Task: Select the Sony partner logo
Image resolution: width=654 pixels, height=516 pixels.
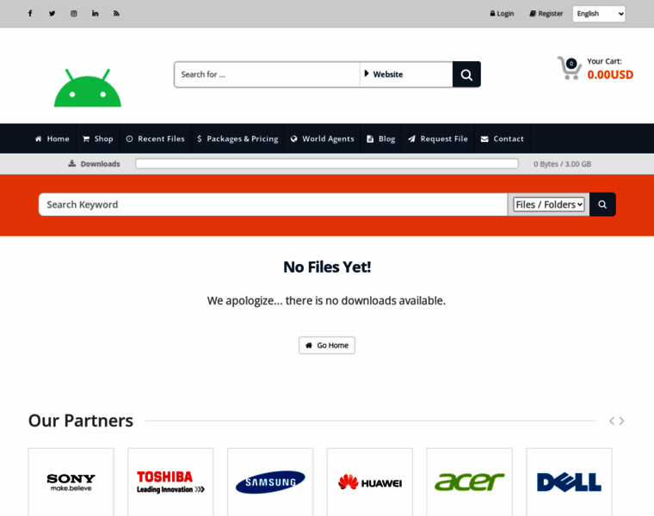Action: pos(71,482)
